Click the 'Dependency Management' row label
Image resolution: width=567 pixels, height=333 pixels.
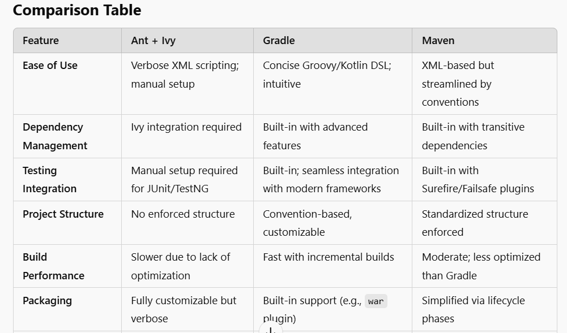coord(55,136)
